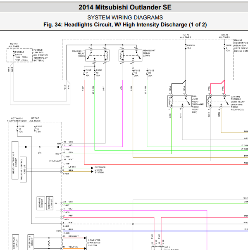Click the vertical 'RED' wire label

[x=83, y=88]
